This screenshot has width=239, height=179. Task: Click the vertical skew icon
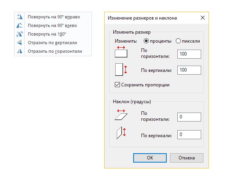point(121,132)
